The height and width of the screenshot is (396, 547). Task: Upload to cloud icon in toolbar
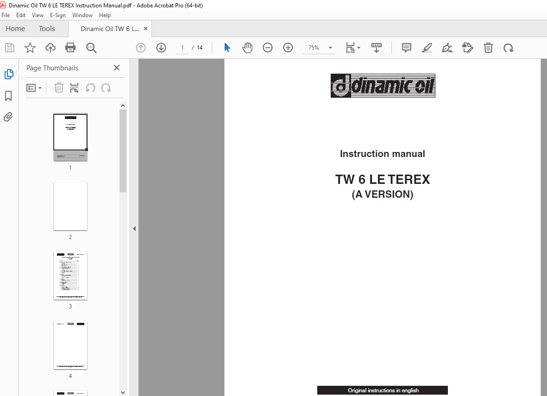click(50, 48)
